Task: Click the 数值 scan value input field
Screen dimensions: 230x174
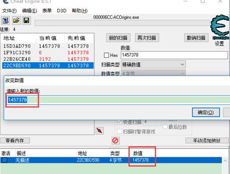Action: 174,55
